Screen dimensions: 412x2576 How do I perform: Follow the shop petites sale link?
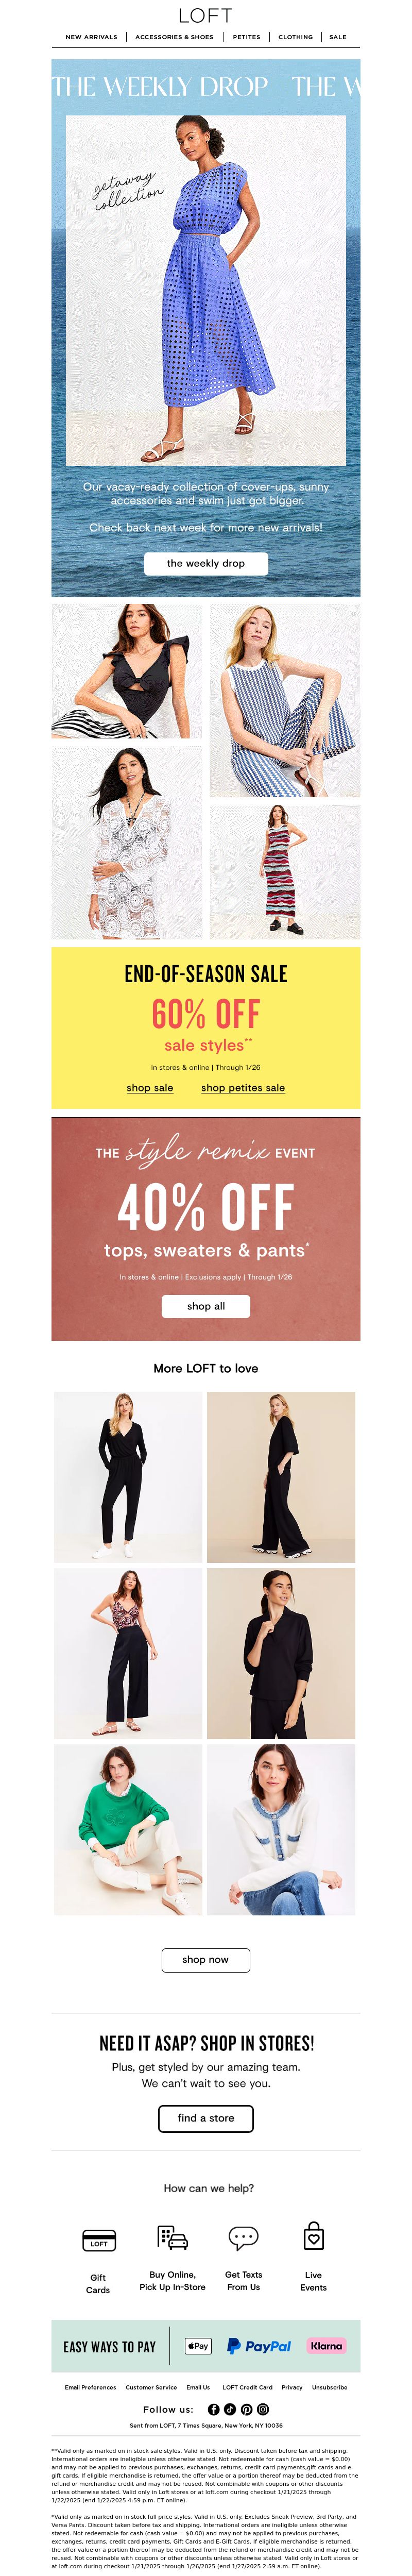click(x=243, y=1087)
